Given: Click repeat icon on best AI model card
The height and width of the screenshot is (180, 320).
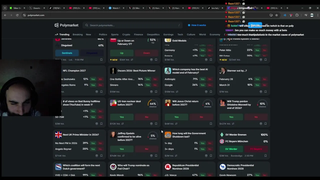Looking at the screenshot, I should click(x=177, y=92).
